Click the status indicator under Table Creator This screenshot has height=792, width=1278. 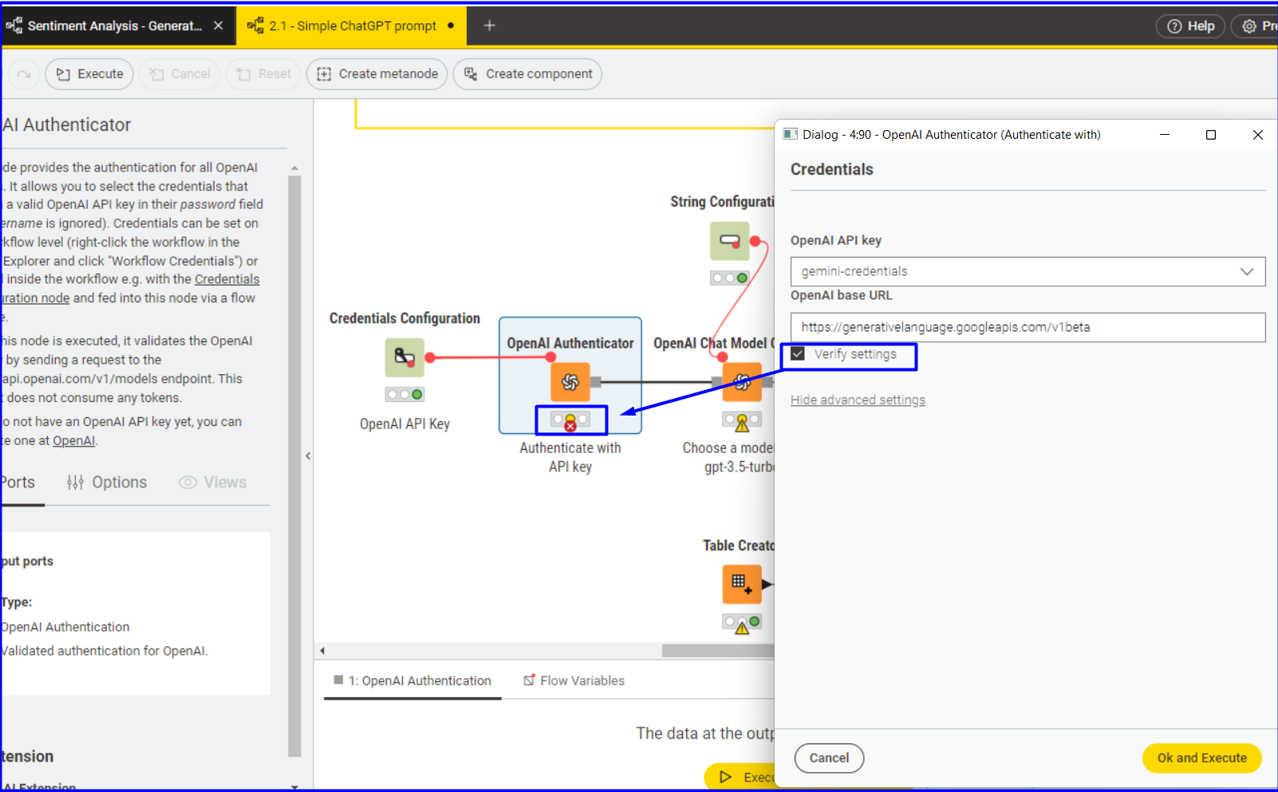(x=742, y=622)
